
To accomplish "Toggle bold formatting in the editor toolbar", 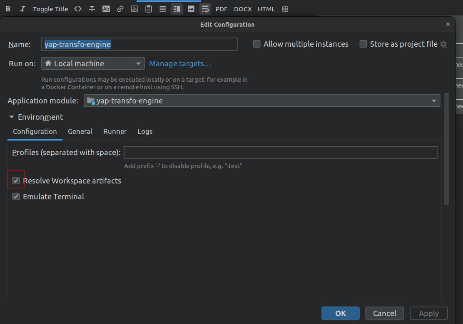I will click(x=8, y=9).
